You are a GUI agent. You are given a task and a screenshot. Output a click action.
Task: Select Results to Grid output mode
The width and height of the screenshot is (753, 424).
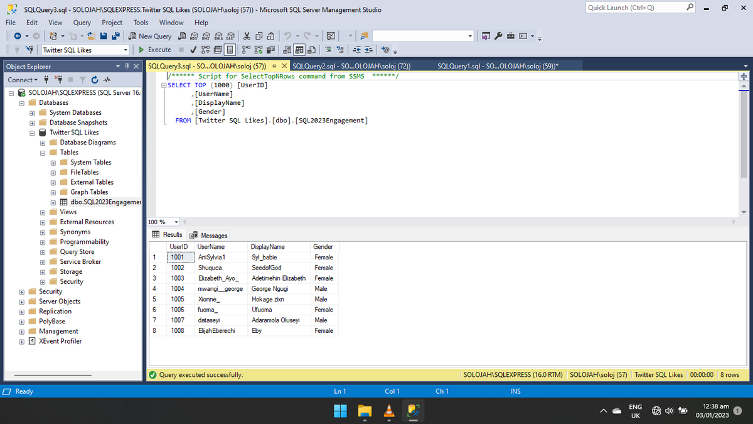coord(299,50)
